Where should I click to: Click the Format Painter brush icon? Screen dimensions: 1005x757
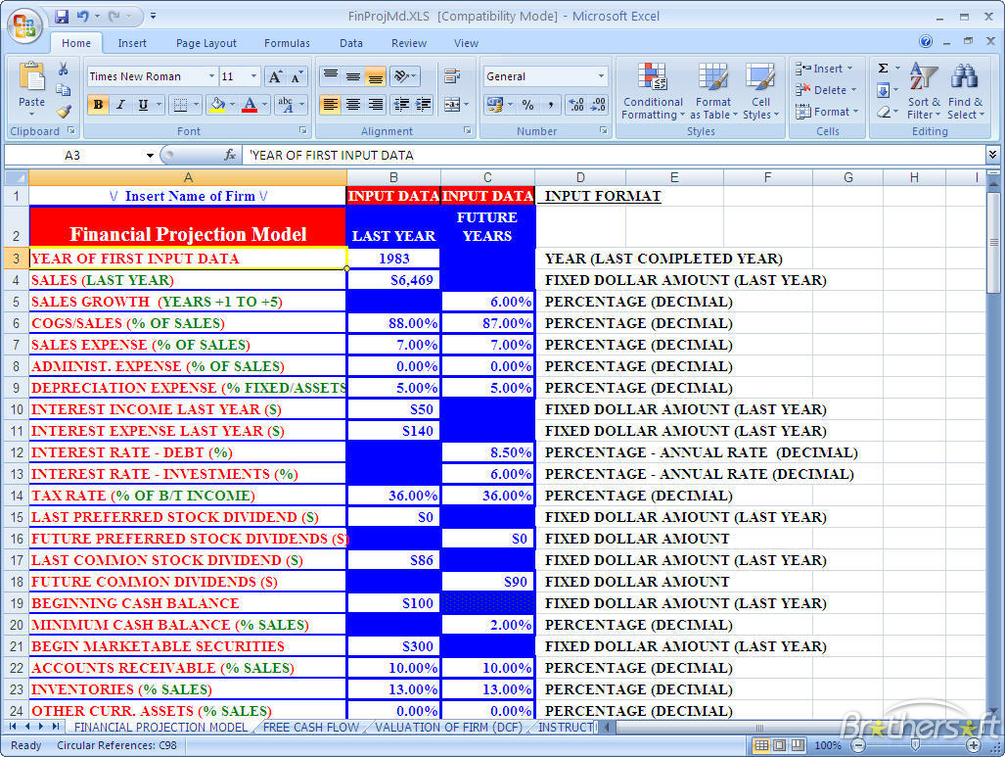click(x=64, y=112)
